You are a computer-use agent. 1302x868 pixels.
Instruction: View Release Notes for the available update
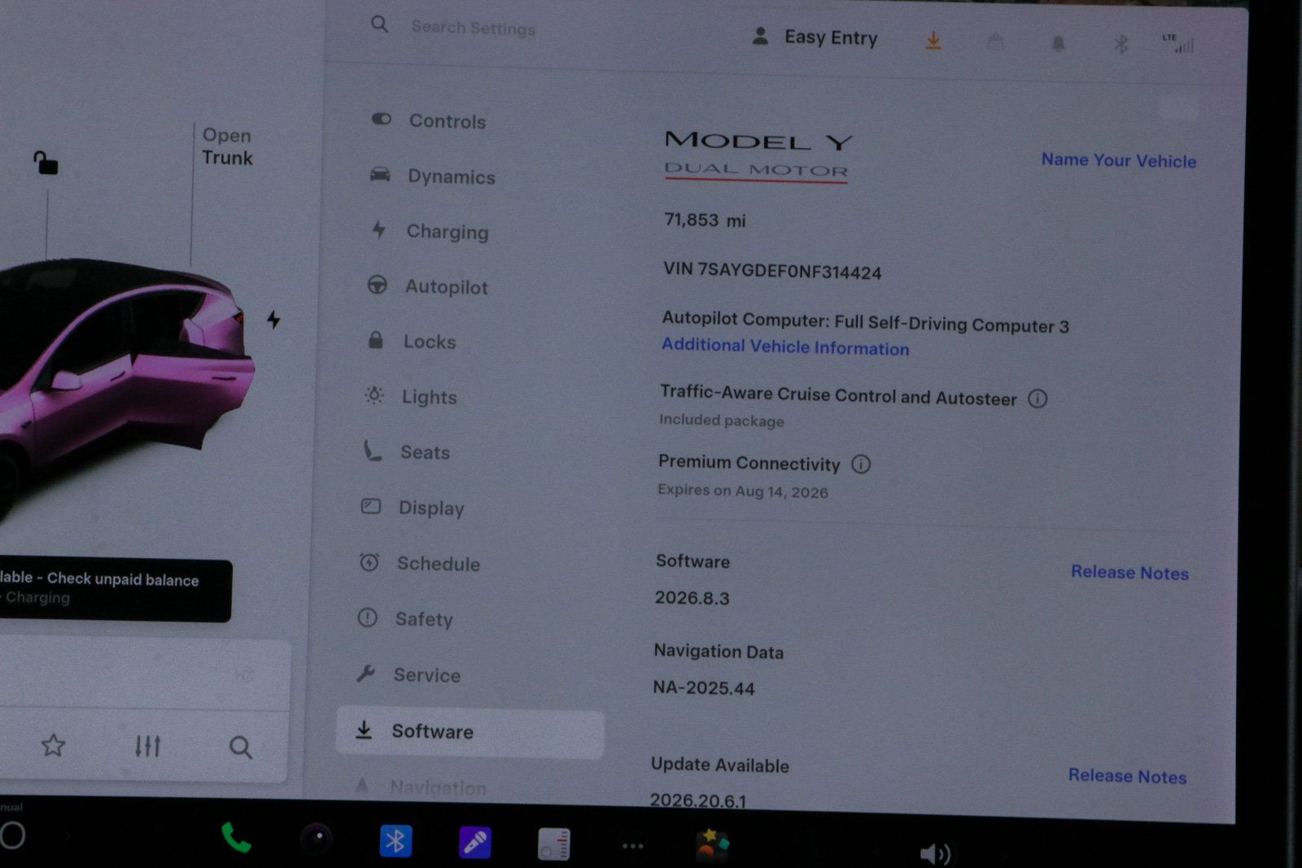[x=1127, y=776]
